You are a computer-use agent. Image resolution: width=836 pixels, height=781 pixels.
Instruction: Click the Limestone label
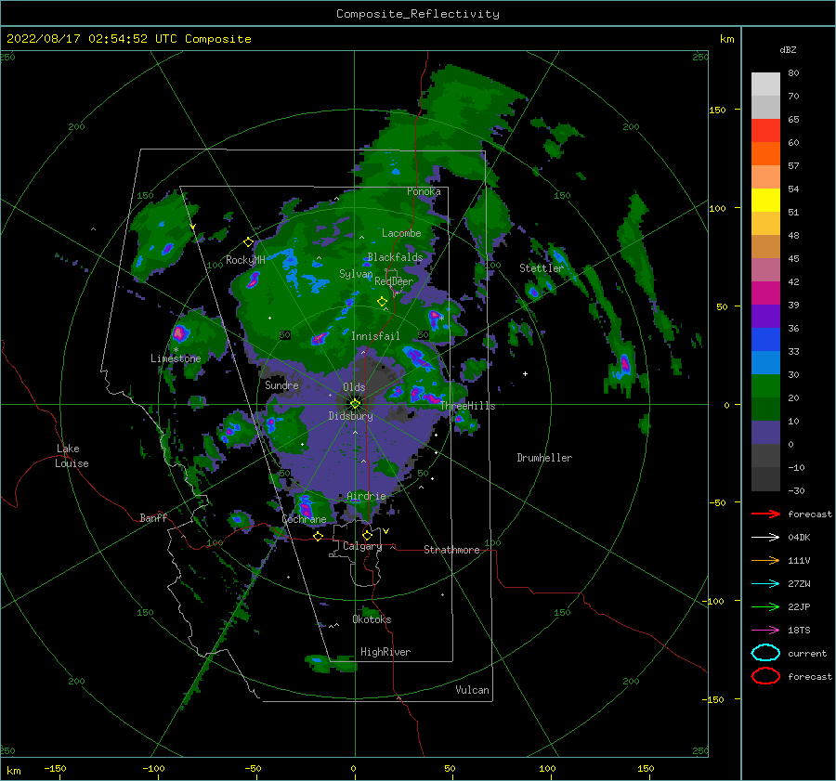176,358
